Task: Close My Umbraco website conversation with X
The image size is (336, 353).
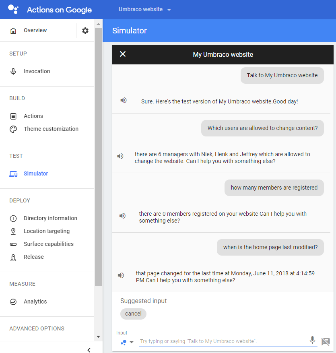Action: click(x=123, y=54)
